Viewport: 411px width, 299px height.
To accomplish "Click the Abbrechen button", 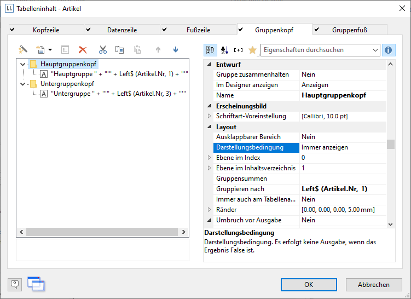I will (x=374, y=284).
